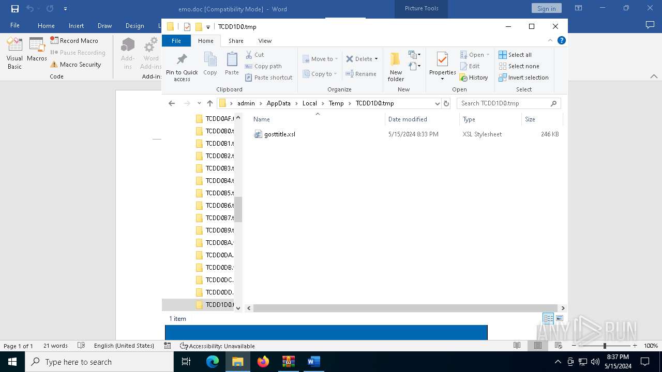662x372 pixels.
Task: Go up one folder level arrow
Action: [209, 103]
